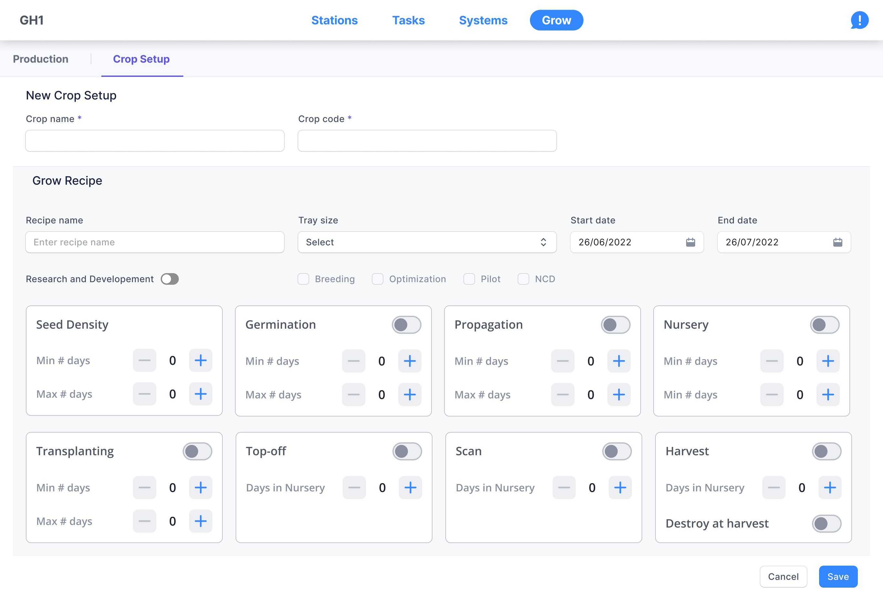Focus the Crop name input field
This screenshot has width=883, height=616.
(155, 141)
